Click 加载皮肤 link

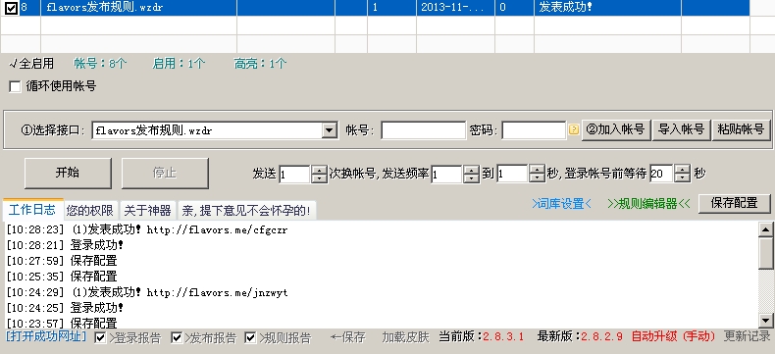pos(405,337)
